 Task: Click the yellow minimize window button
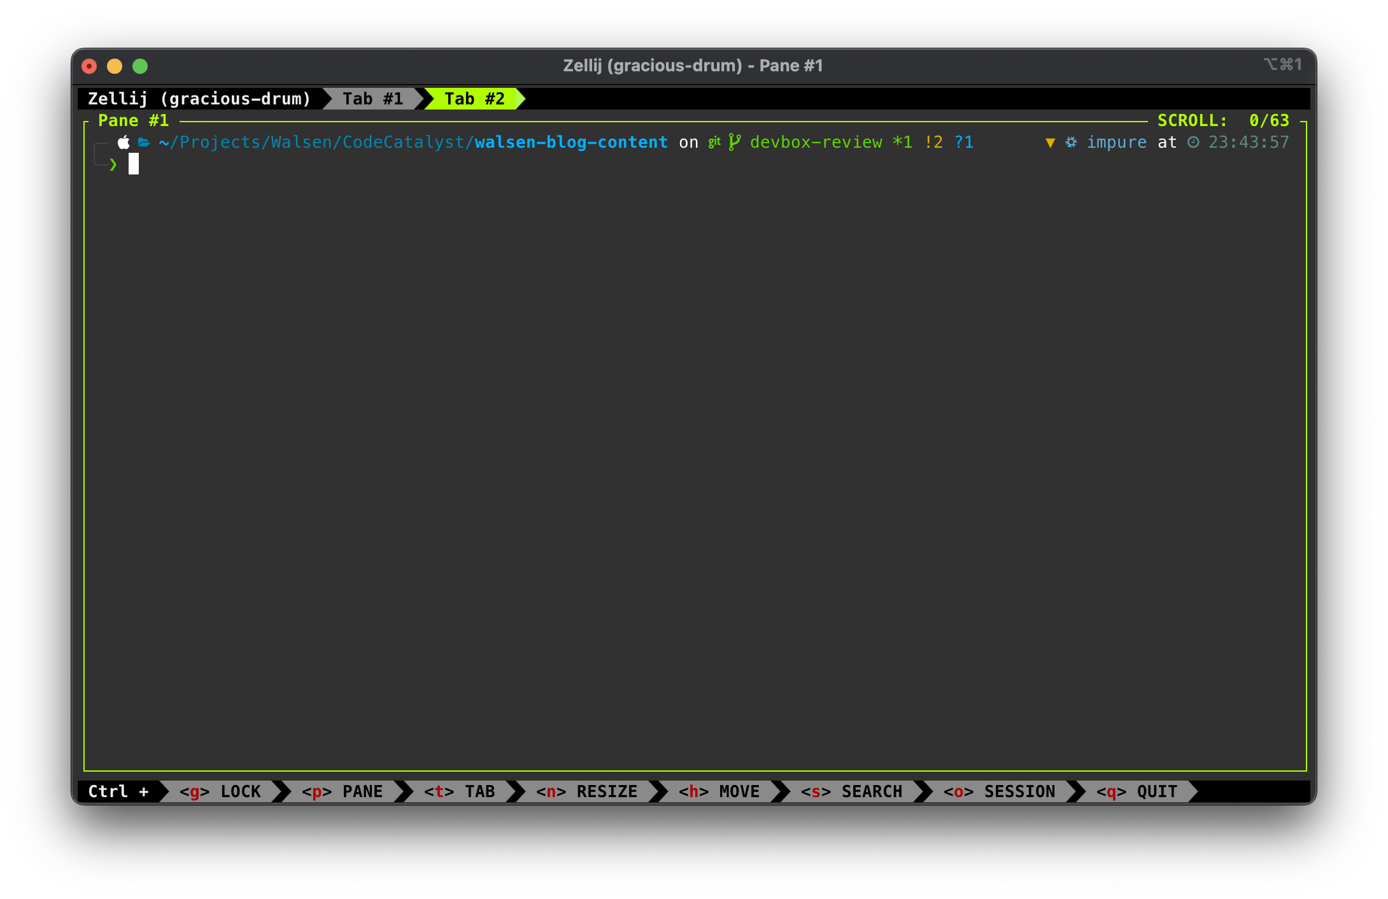click(x=115, y=66)
